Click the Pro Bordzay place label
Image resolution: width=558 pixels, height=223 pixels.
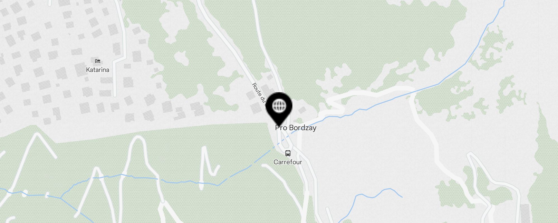point(296,128)
